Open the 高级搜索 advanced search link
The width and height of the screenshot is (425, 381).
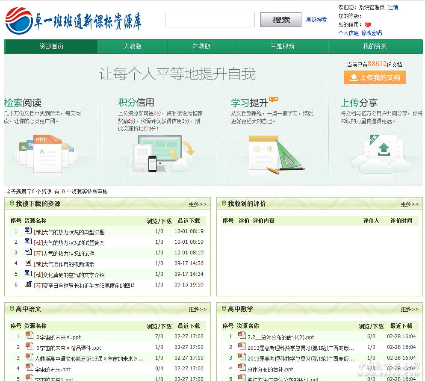316,20
